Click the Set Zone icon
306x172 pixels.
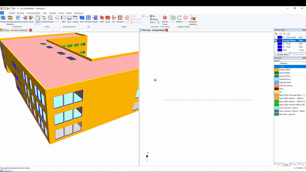pos(82,18)
